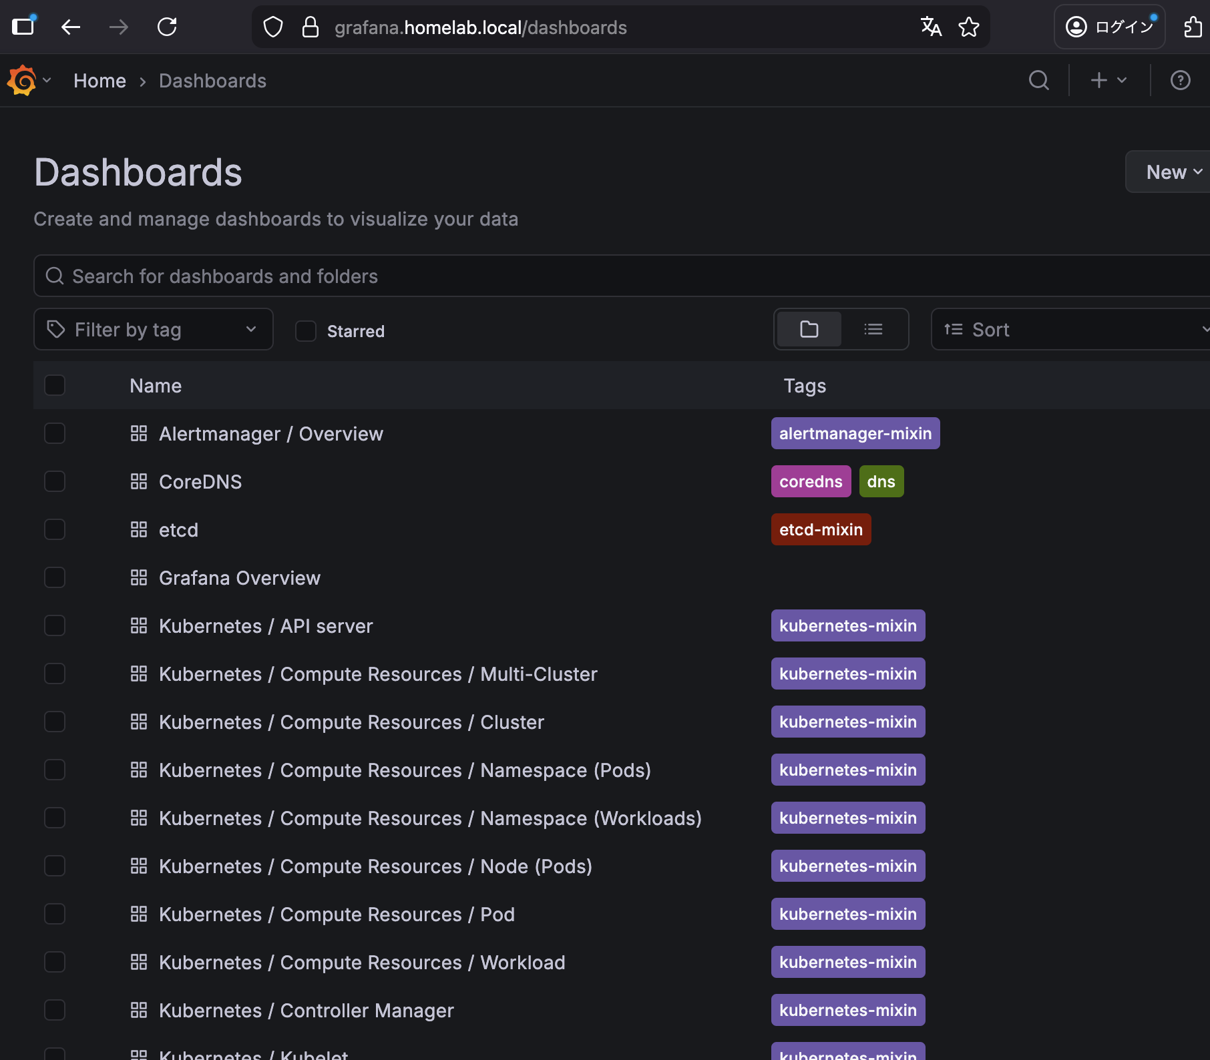The height and width of the screenshot is (1060, 1210).
Task: Select the checkbox next to CoreDNS
Action: pyautogui.click(x=55, y=481)
